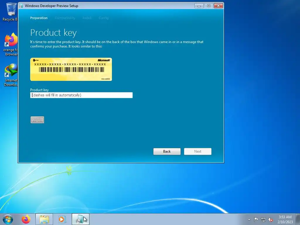Minimize the Windows Developer Preview Setup window
This screenshot has width=300, height=225.
click(x=199, y=6)
